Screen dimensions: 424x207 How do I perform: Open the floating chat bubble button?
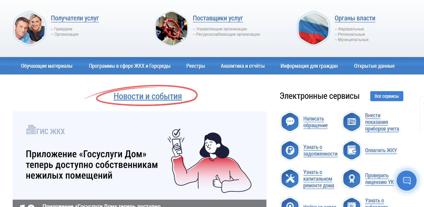407,181
